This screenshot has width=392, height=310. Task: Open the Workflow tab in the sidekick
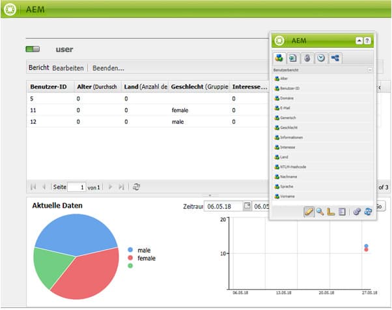pos(335,58)
